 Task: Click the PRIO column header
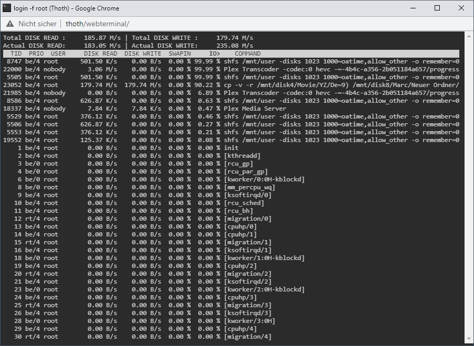pos(36,53)
